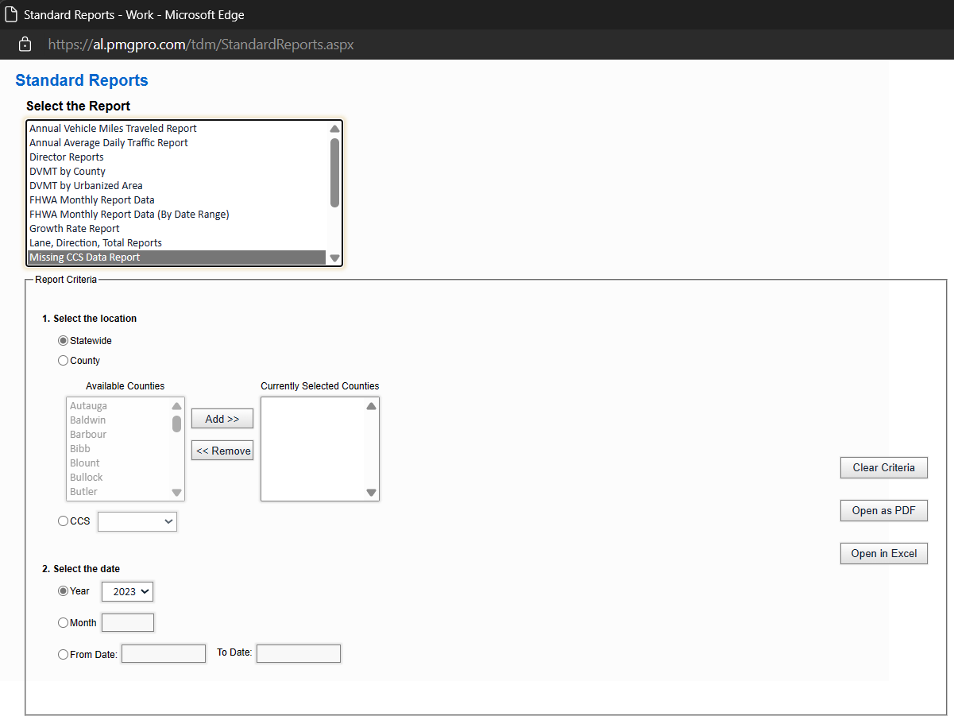Click the Available Counties scrollbar thumb
The width and height of the screenshot is (954, 720).
pos(176,424)
